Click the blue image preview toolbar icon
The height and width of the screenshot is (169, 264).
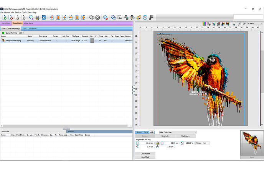click(44, 18)
